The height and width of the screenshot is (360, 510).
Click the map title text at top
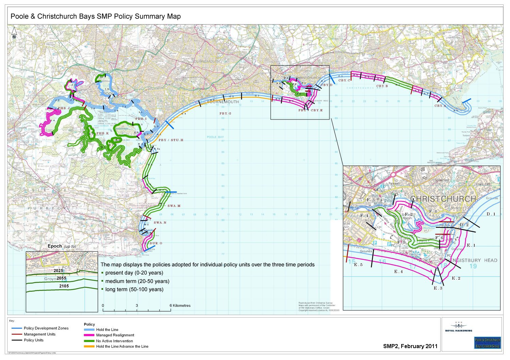[x=96, y=16]
